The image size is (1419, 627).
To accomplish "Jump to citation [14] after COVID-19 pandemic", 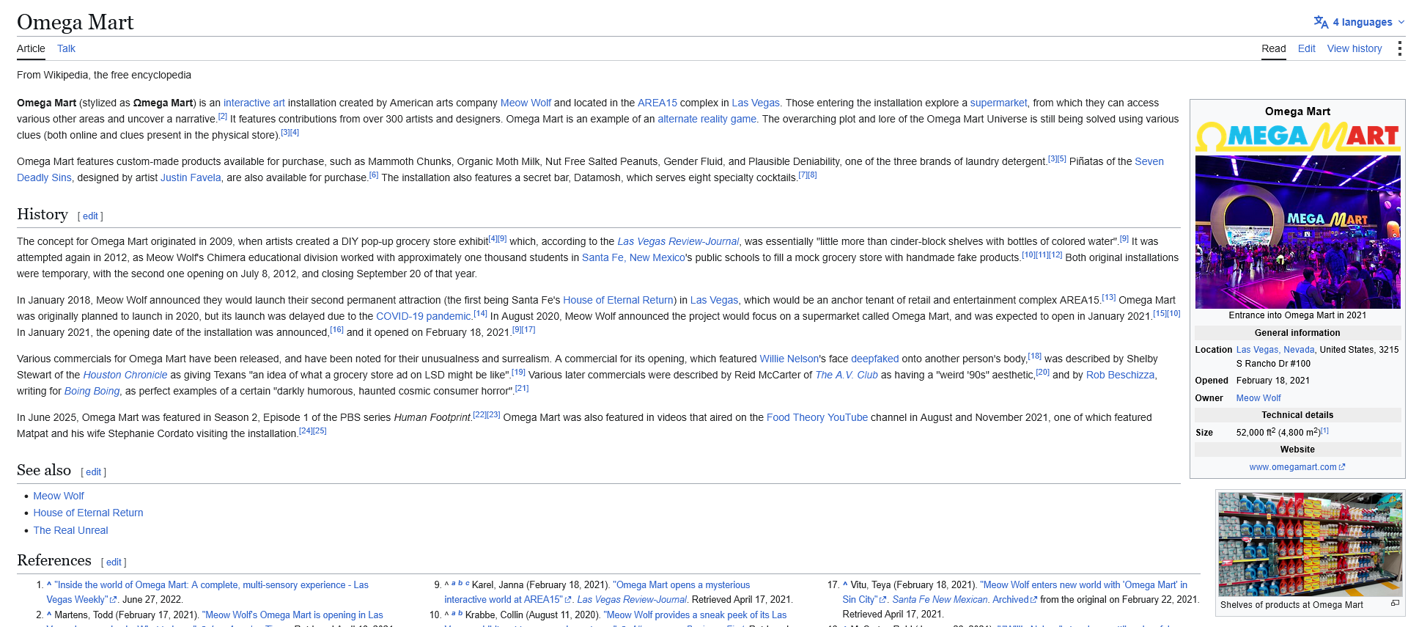I will click(x=480, y=313).
